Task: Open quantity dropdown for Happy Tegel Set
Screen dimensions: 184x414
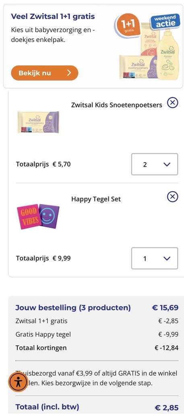Action: [155, 258]
